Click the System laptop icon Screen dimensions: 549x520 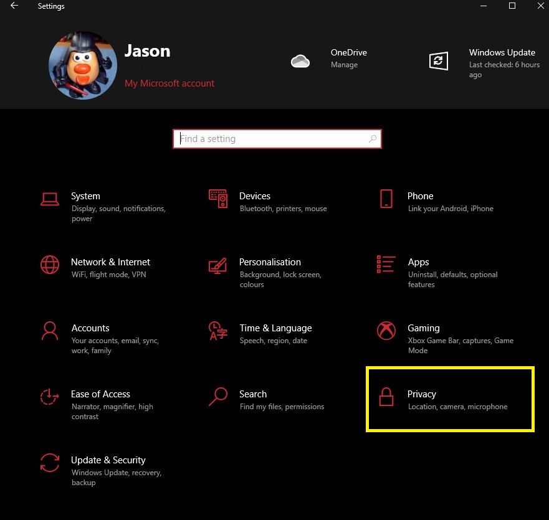(x=50, y=199)
